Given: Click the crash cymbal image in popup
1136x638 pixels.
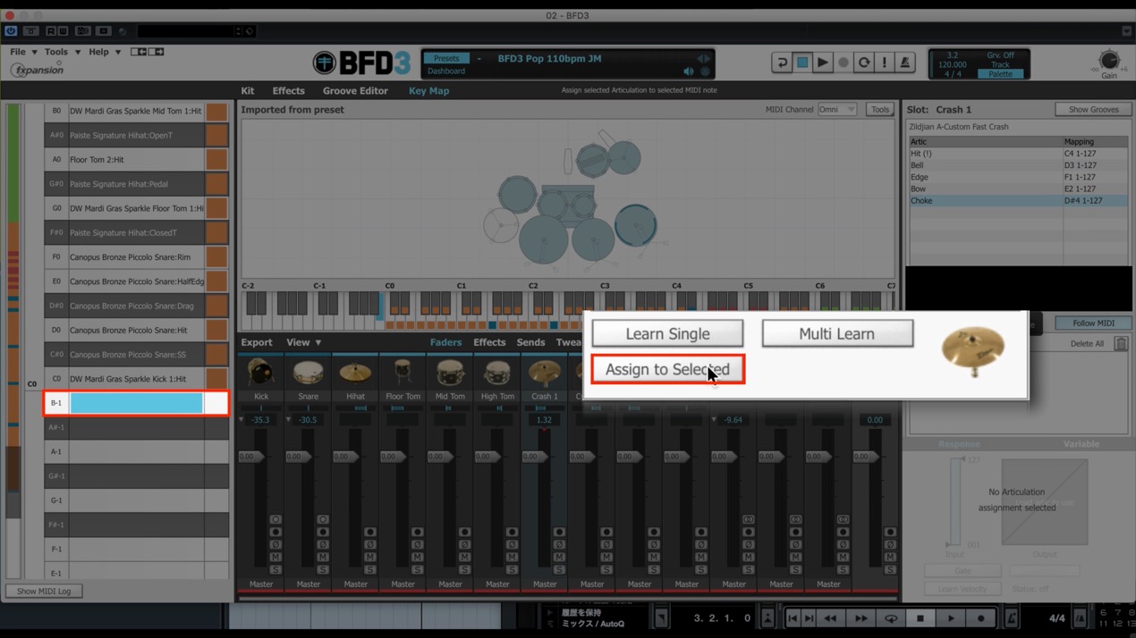Looking at the screenshot, I should pyautogui.click(x=973, y=350).
